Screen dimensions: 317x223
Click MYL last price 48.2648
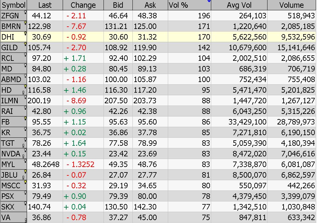45,164
